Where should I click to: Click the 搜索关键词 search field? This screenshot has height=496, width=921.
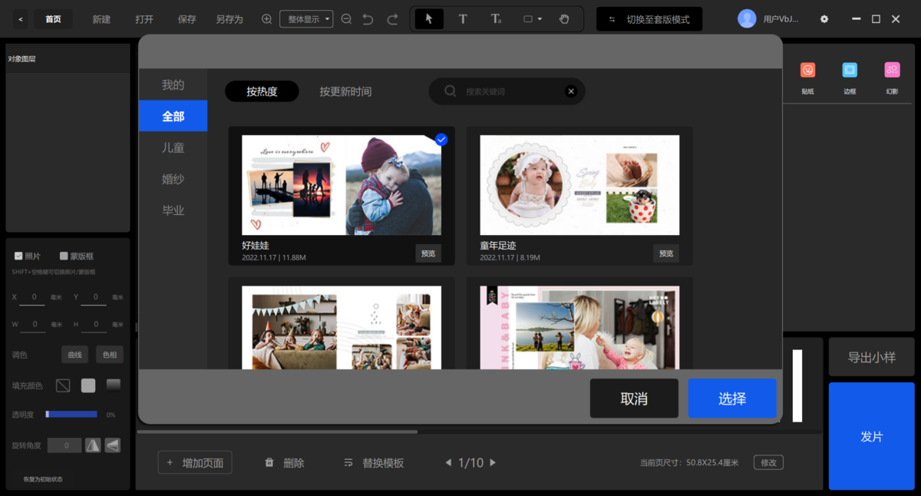point(507,91)
